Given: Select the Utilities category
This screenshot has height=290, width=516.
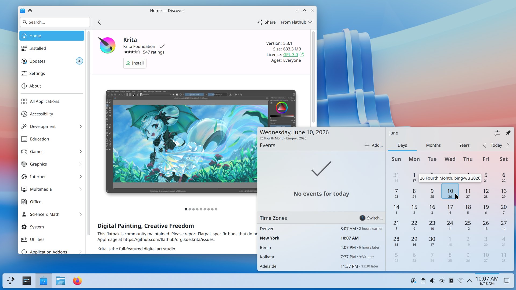Looking at the screenshot, I should [52, 239].
